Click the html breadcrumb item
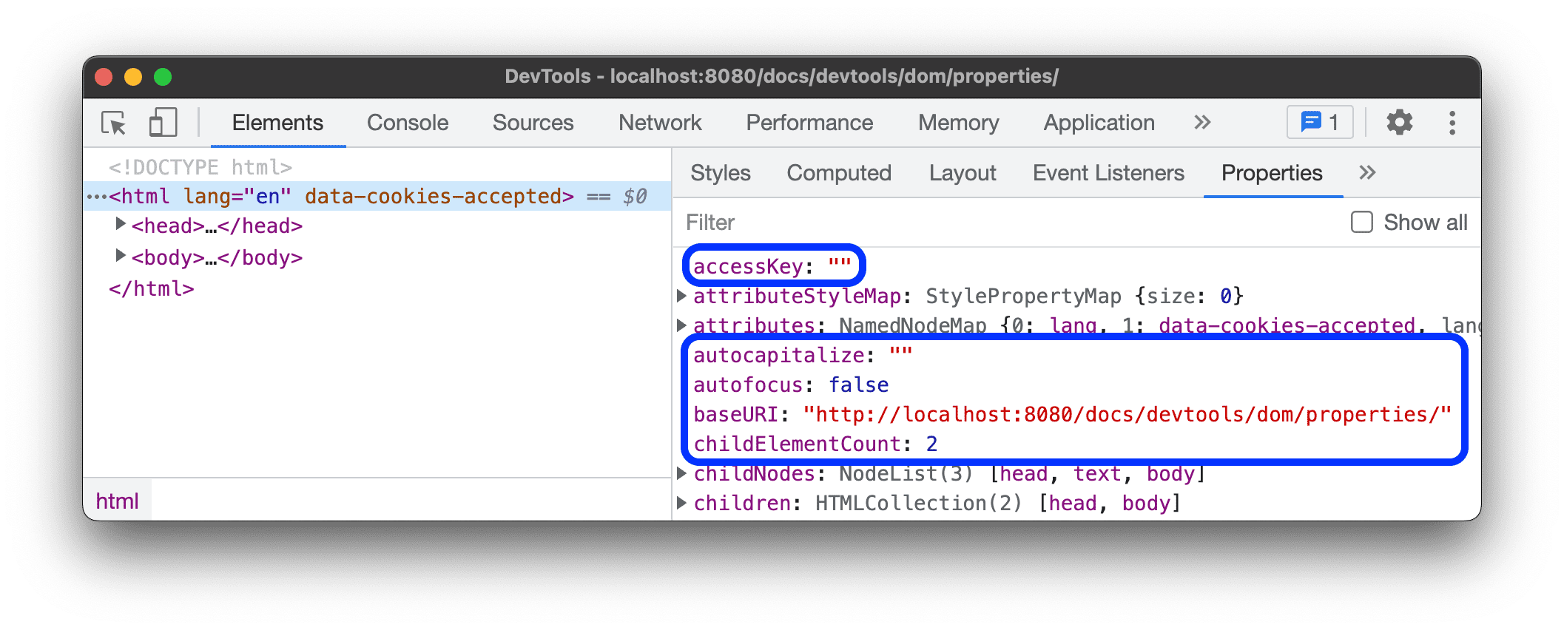The width and height of the screenshot is (1564, 630). pyautogui.click(x=117, y=501)
